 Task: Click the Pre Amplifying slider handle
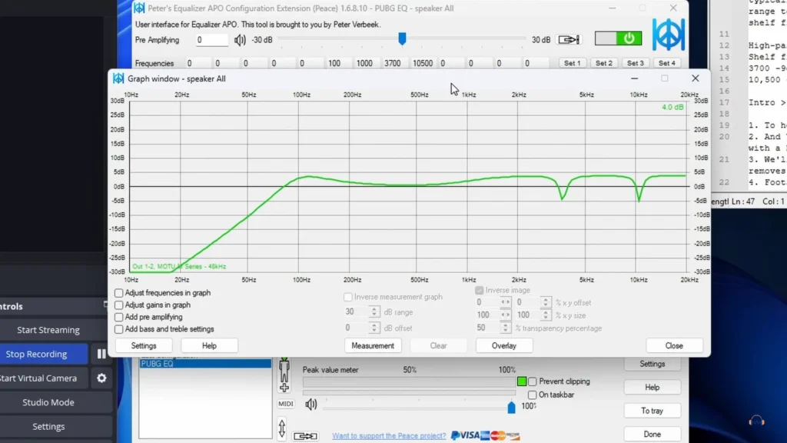coord(402,38)
